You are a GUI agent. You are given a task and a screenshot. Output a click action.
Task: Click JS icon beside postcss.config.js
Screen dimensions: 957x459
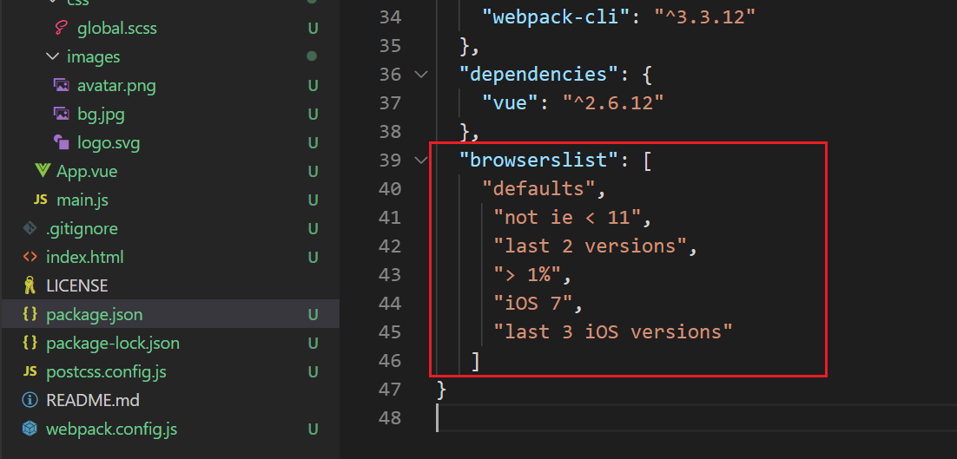click(30, 372)
